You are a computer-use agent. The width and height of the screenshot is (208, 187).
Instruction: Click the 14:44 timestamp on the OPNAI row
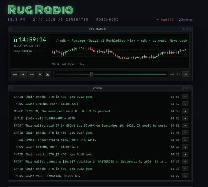(175, 140)
